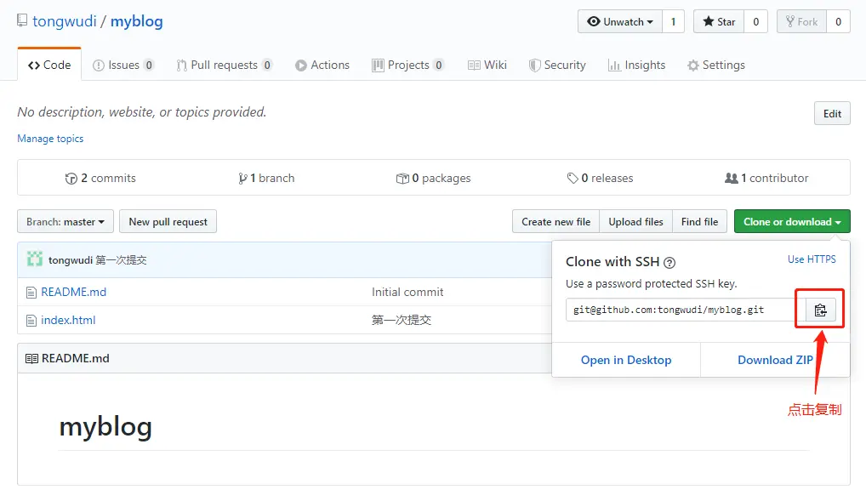This screenshot has height=501, width=866.
Task: Open the repository Settings tab
Action: [x=716, y=65]
